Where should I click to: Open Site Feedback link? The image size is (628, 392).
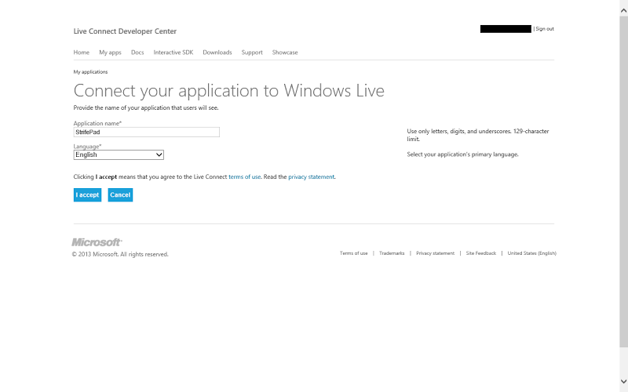(481, 253)
